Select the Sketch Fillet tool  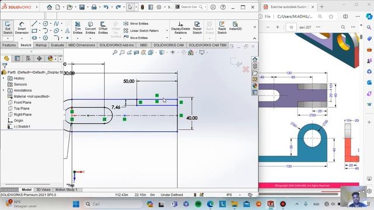click(56, 38)
